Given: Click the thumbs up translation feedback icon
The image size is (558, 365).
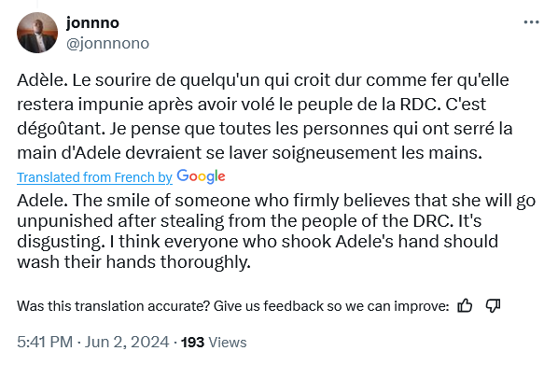Looking at the screenshot, I should [x=465, y=306].
